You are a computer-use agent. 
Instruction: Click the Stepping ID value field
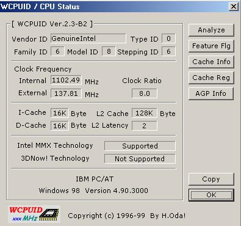[x=168, y=51]
